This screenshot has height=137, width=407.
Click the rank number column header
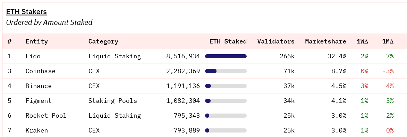point(10,41)
